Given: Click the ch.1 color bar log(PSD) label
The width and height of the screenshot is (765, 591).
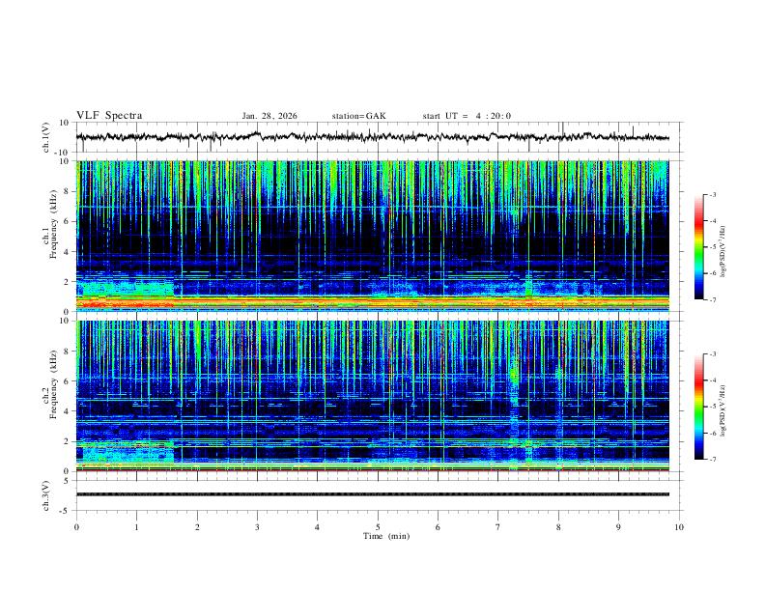Looking at the screenshot, I should click(723, 252).
